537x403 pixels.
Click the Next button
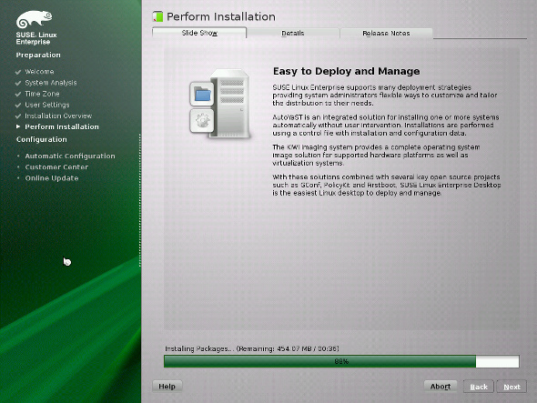[512, 387]
